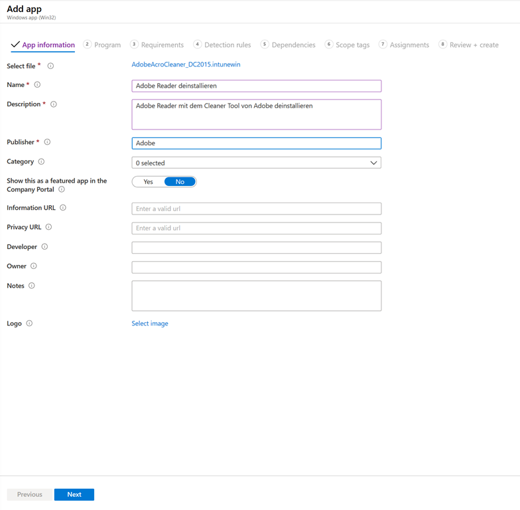Click the info icon beside Description label

(x=54, y=104)
